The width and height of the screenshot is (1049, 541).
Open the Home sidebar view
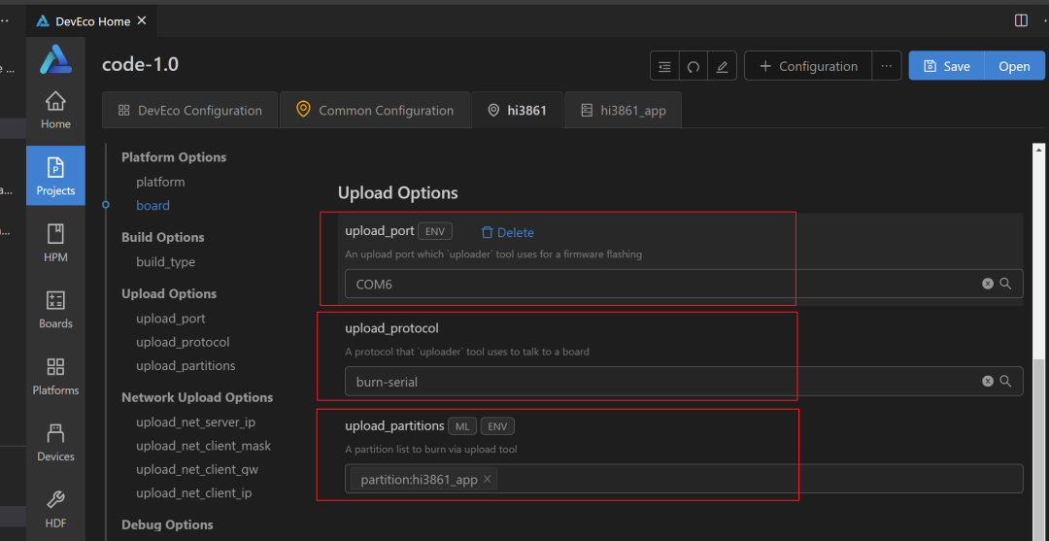click(55, 110)
